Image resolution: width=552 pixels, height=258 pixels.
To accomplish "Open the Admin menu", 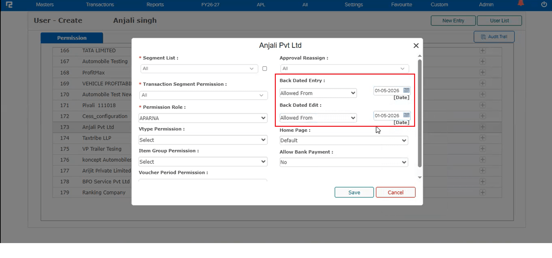I will pos(486,4).
